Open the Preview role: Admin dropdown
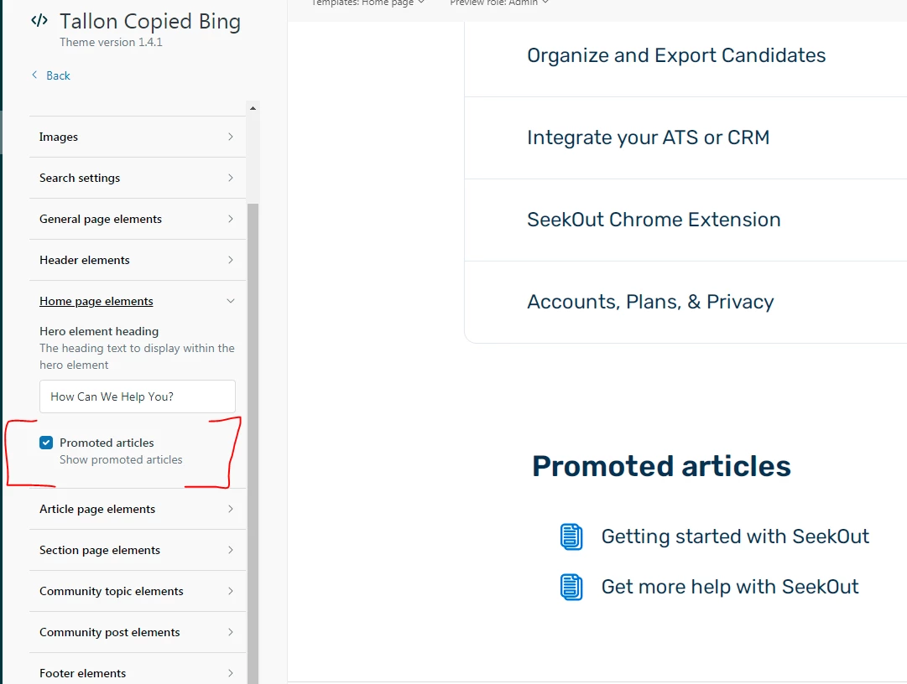907x684 pixels. pos(499,3)
